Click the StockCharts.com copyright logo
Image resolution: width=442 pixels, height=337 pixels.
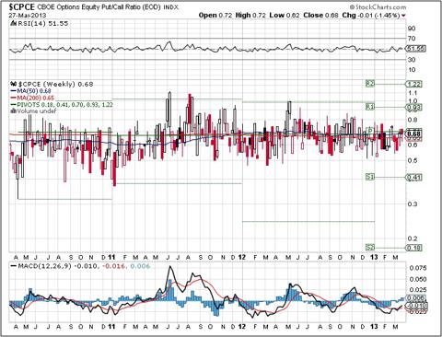click(x=378, y=6)
